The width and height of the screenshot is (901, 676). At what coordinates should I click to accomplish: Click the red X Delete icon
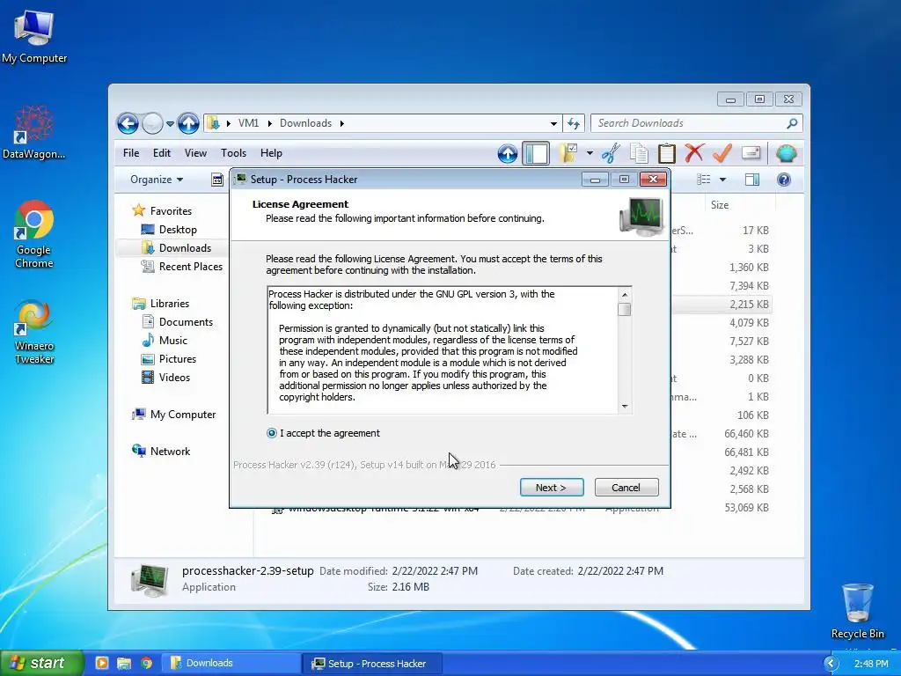(x=694, y=153)
